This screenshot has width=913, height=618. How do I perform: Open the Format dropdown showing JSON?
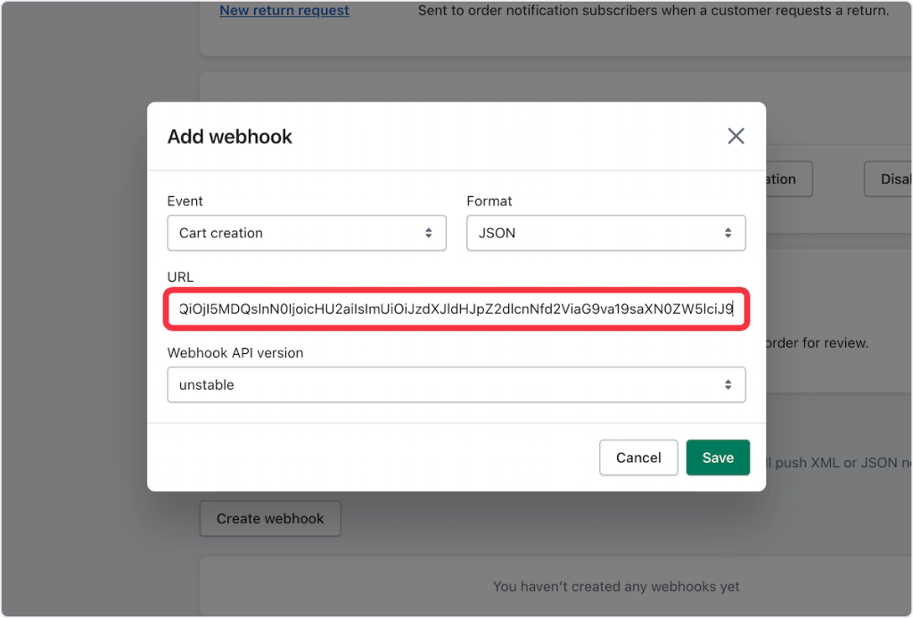tap(605, 233)
